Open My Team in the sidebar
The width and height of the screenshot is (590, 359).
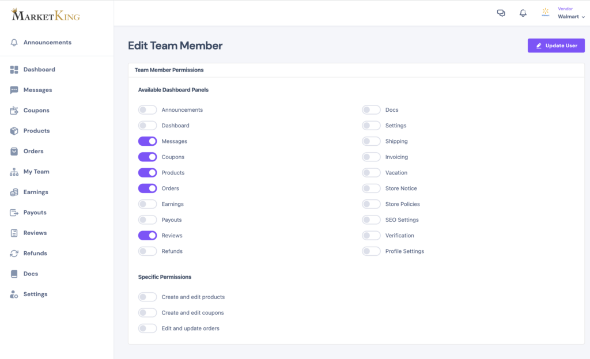point(36,172)
